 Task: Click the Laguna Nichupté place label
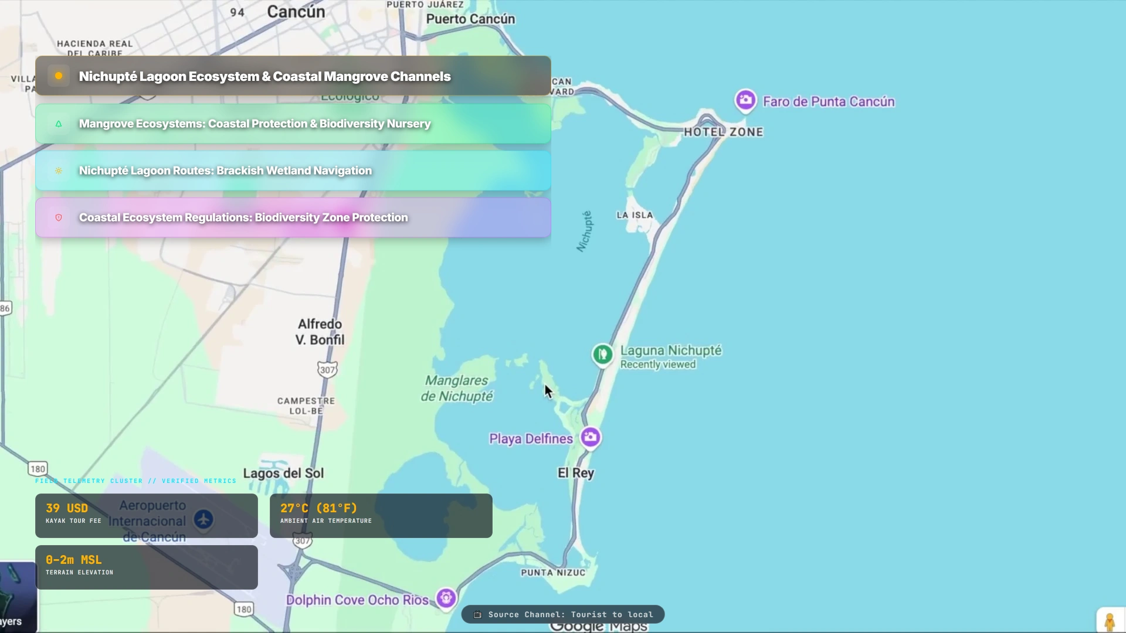671,350
